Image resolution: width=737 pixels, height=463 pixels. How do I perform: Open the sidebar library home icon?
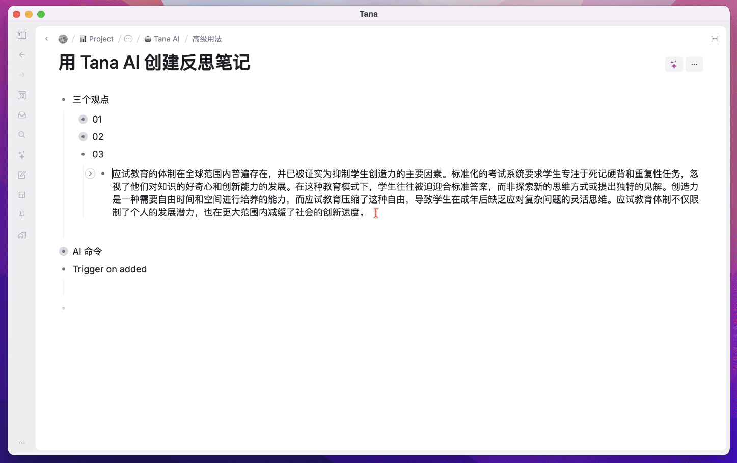point(22,235)
